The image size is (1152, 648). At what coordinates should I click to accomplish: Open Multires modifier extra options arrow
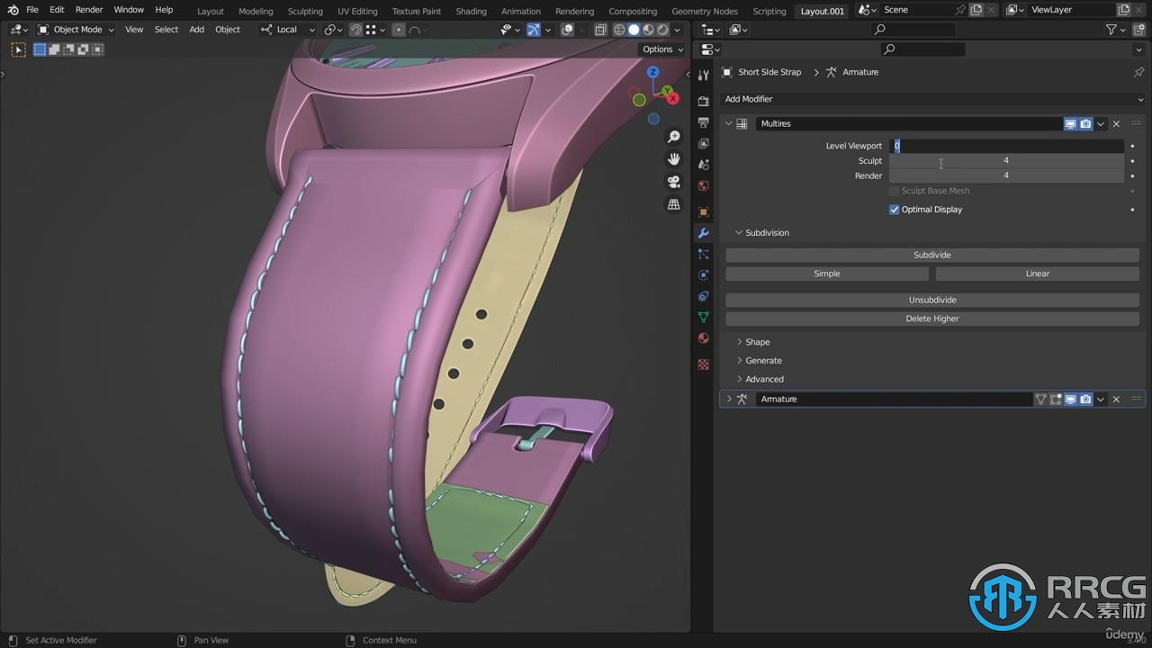click(x=1101, y=124)
